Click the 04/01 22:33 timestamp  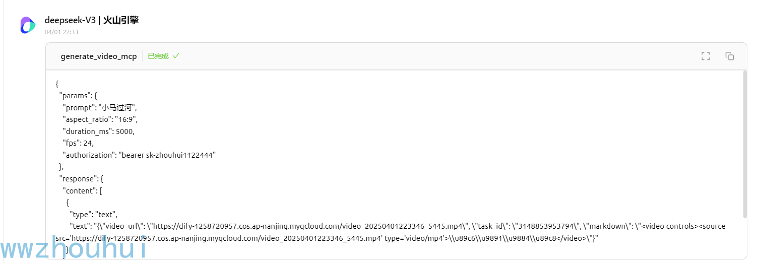(x=61, y=32)
